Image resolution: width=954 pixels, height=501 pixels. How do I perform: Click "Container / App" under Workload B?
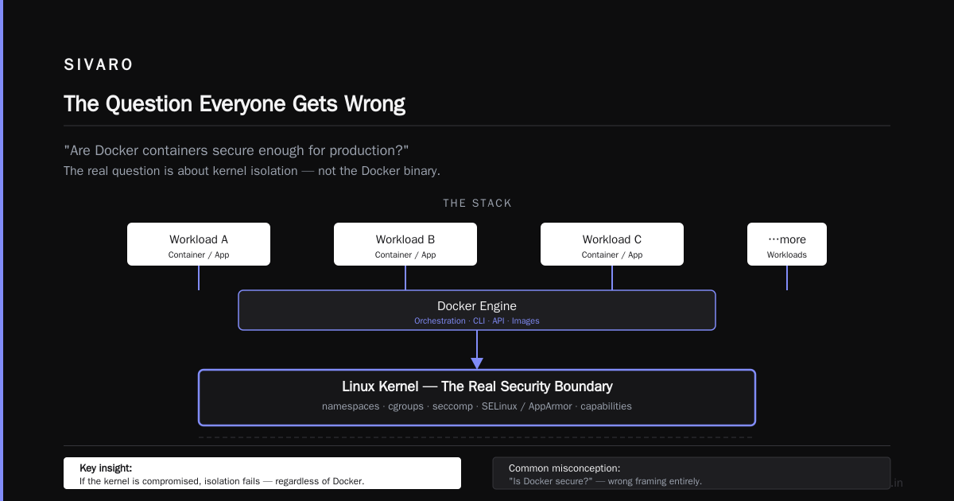[x=405, y=255]
